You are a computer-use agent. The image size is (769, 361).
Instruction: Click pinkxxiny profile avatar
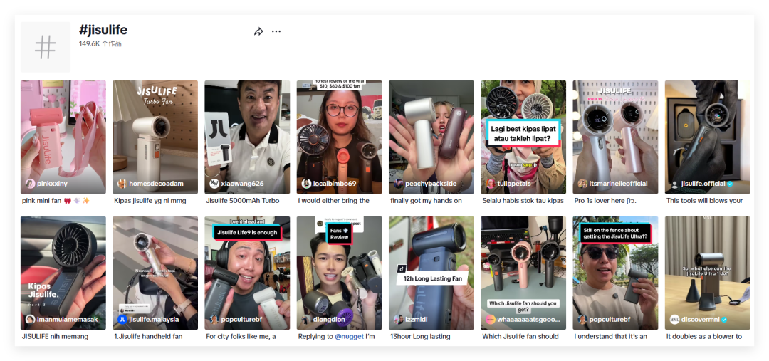[x=30, y=184]
